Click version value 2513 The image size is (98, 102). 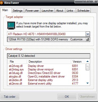pos(75,80)
